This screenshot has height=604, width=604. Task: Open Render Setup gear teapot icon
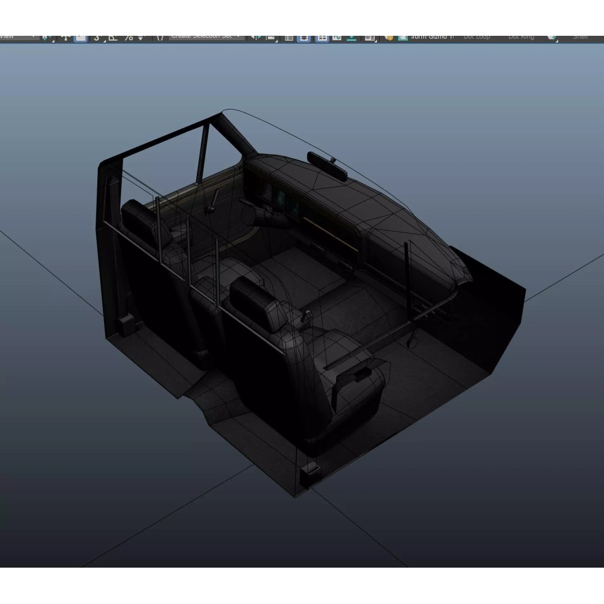coord(389,38)
